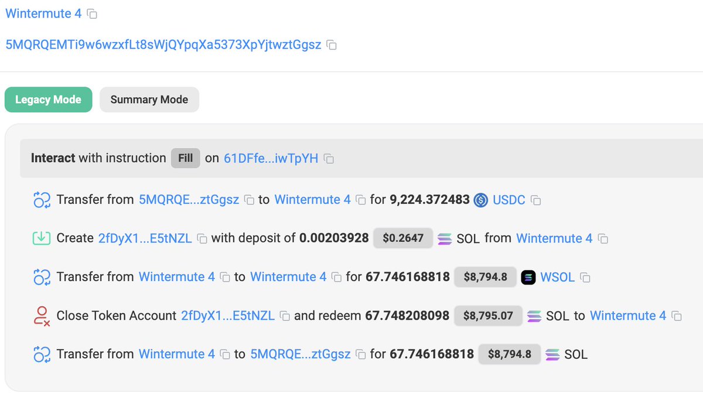Click the USDC coin logo icon
703x394 pixels.
(481, 200)
